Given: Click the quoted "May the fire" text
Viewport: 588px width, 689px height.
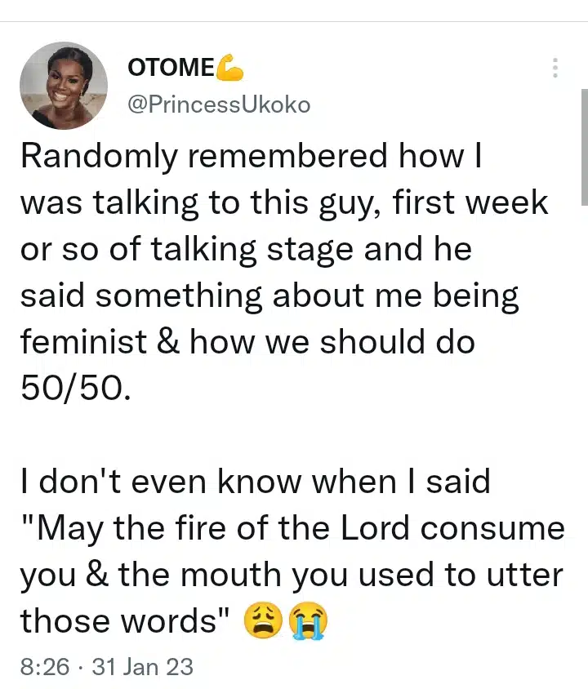Looking at the screenshot, I should 140,528.
